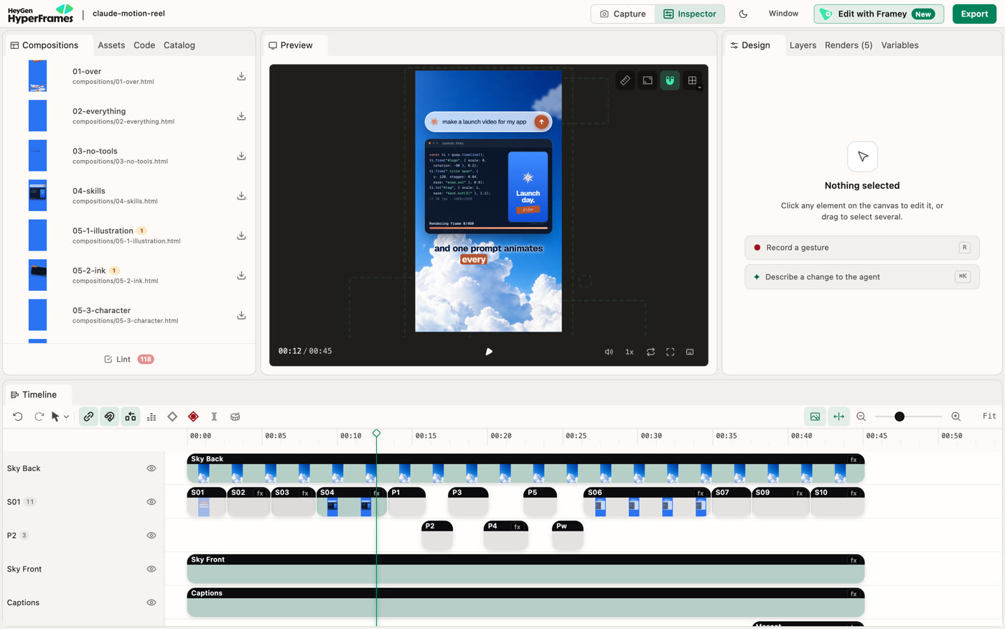Click Edit with Framey button
Image resolution: width=1005 pixels, height=629 pixels.
pyautogui.click(x=879, y=14)
